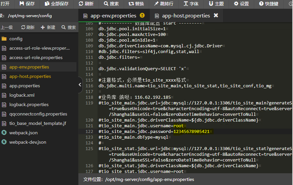Click the #tio_site_main.dbType=mysql line

pyautogui.click(x=133, y=137)
